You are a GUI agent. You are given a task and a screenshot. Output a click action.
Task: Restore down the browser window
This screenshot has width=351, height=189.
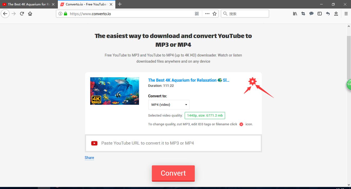[333, 4]
